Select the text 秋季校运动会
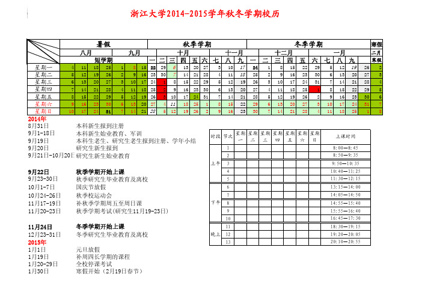 point(94,195)
